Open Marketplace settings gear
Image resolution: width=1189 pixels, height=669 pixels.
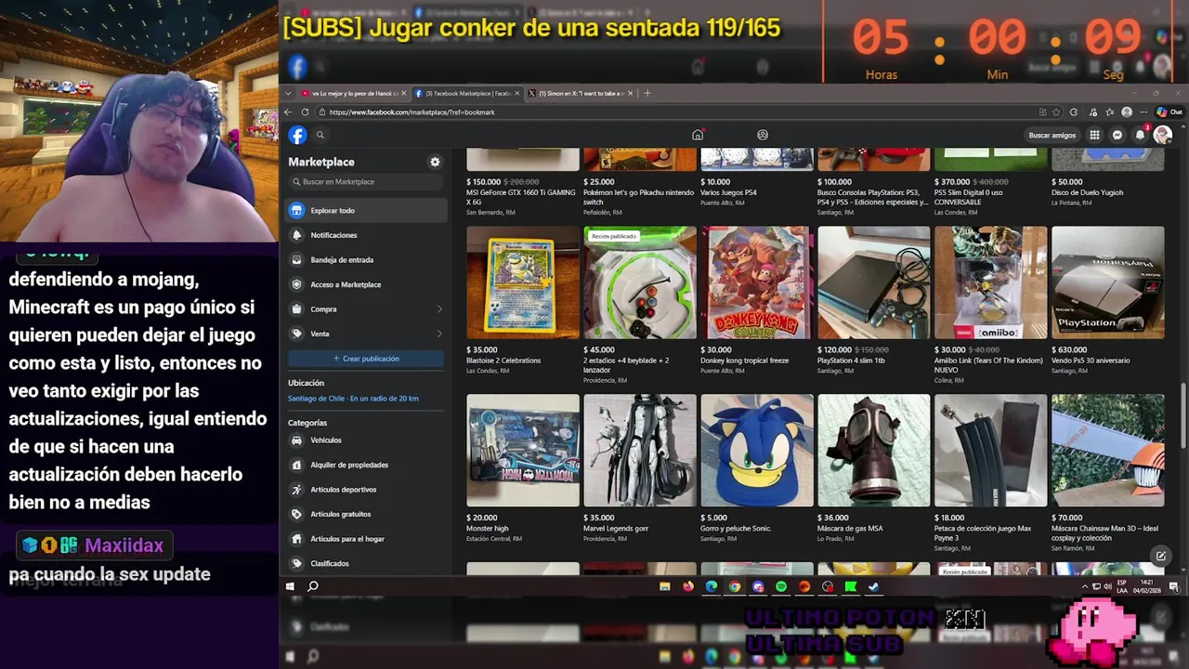pyautogui.click(x=435, y=162)
